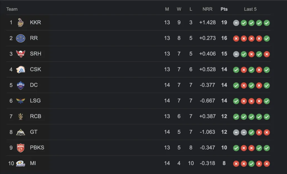Click the SRH eagle logo
287x174 pixels.
(20, 54)
